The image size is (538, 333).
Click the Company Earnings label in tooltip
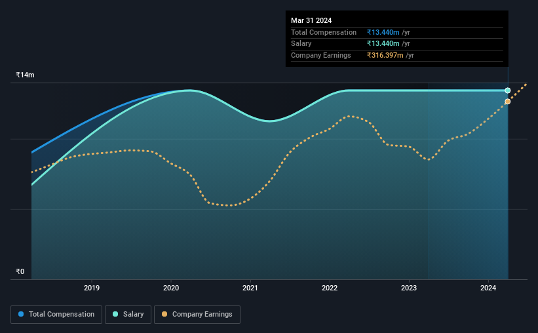tap(321, 55)
